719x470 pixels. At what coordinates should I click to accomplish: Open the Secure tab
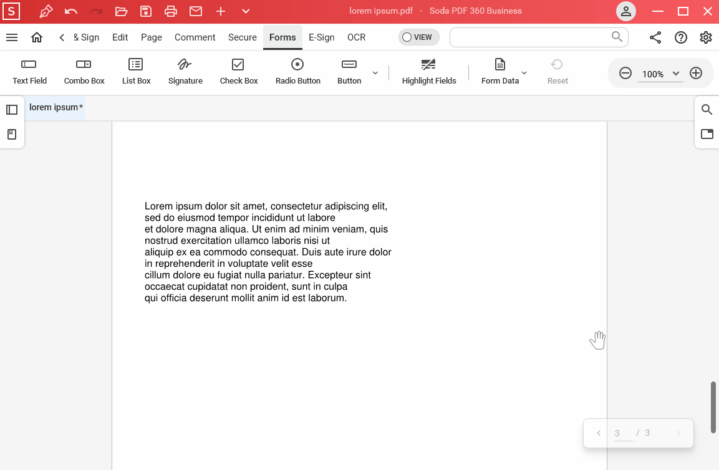point(243,37)
